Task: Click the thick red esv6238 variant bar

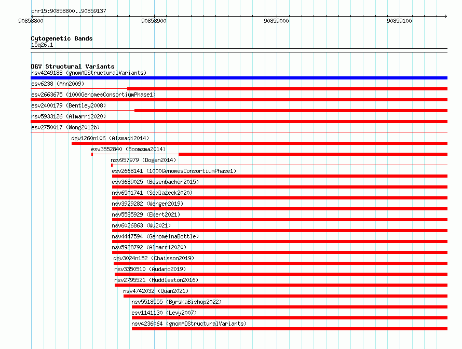Action: click(x=287, y=89)
